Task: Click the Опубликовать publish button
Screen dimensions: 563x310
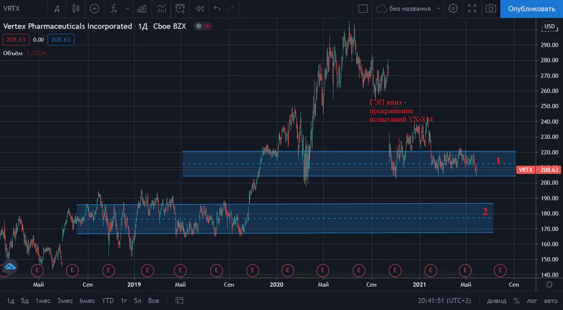Action: coord(531,9)
